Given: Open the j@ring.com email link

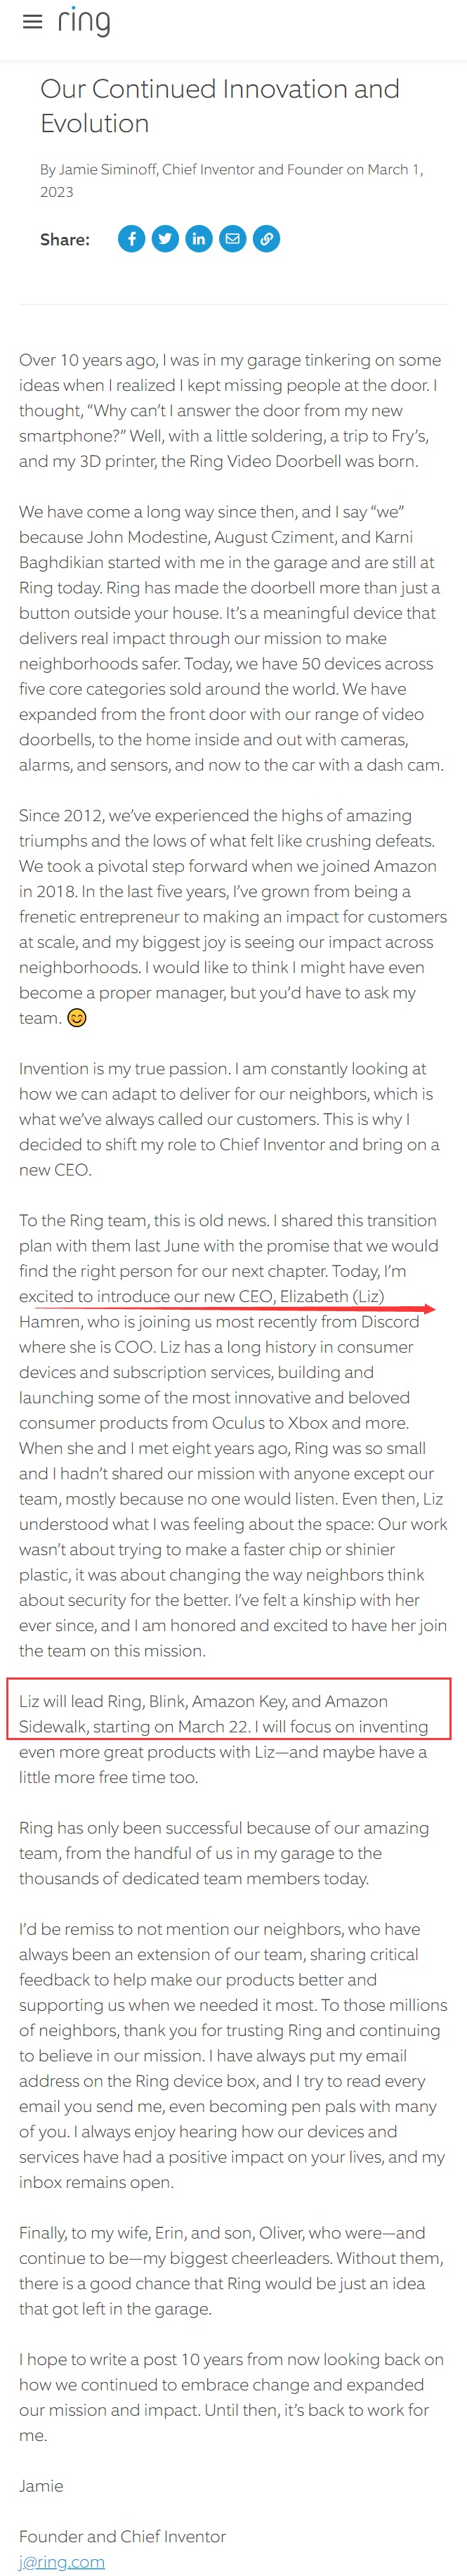Looking at the screenshot, I should (62, 2553).
